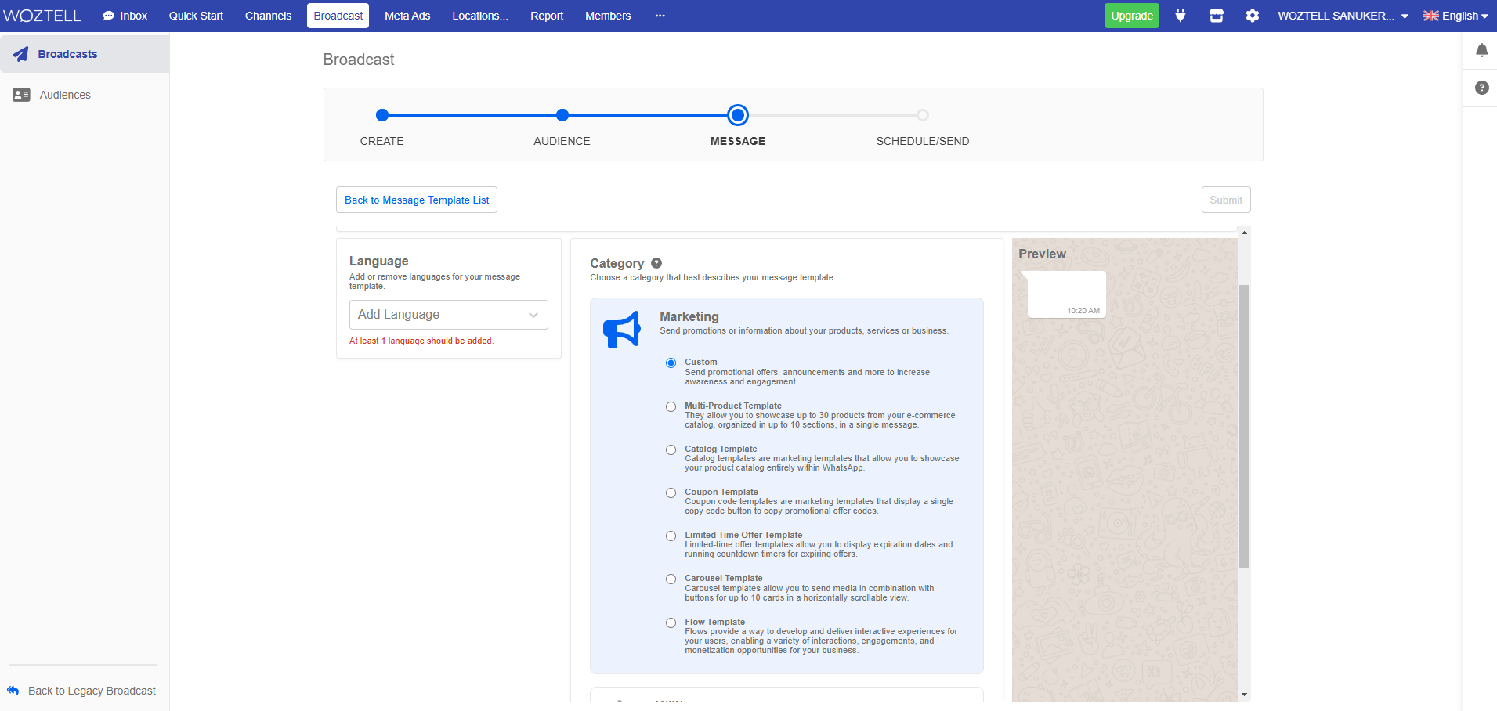The image size is (1497, 711).
Task: Open the marketplace store icon
Action: 1216,15
